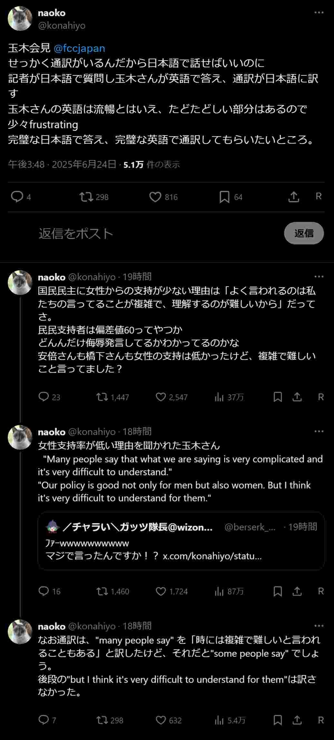The height and width of the screenshot is (740, 334).
Task: Repost the reply with 1,460 reposts
Action: pos(102,591)
